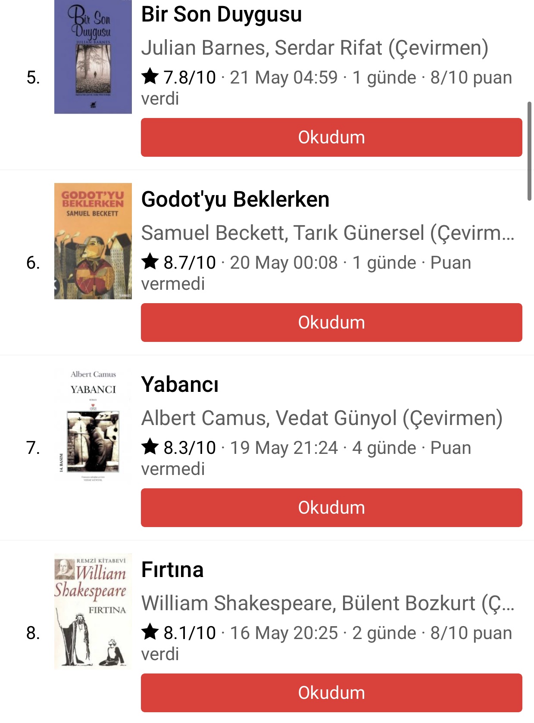Open the Bir Son Duygusu title
This screenshot has width=534, height=723.
coord(222,15)
